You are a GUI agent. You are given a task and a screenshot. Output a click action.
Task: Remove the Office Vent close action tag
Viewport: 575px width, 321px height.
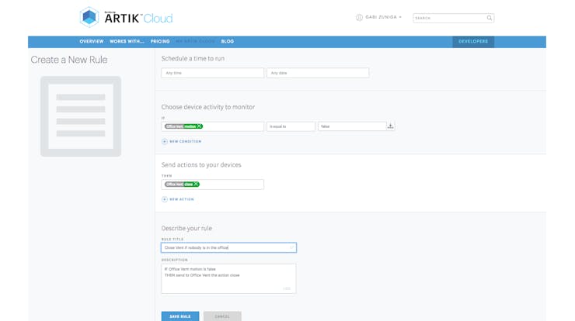196,184
